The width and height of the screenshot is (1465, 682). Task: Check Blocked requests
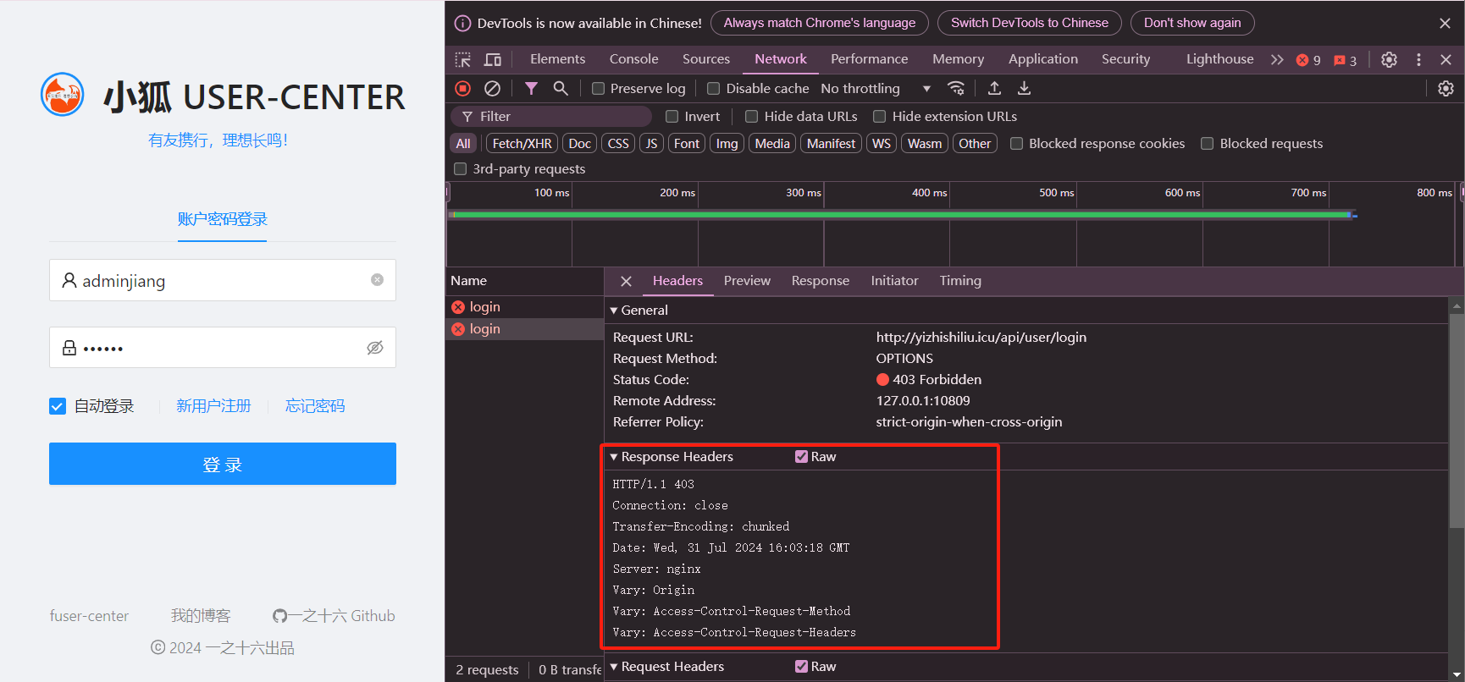click(x=1207, y=144)
